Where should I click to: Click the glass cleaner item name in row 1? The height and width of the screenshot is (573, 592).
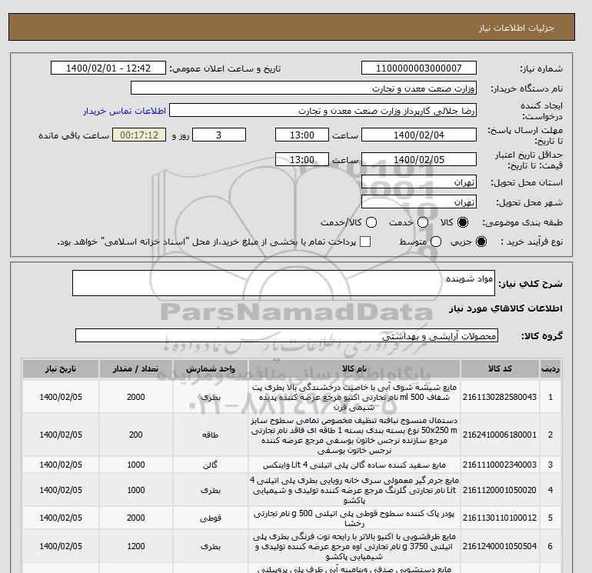coord(354,397)
